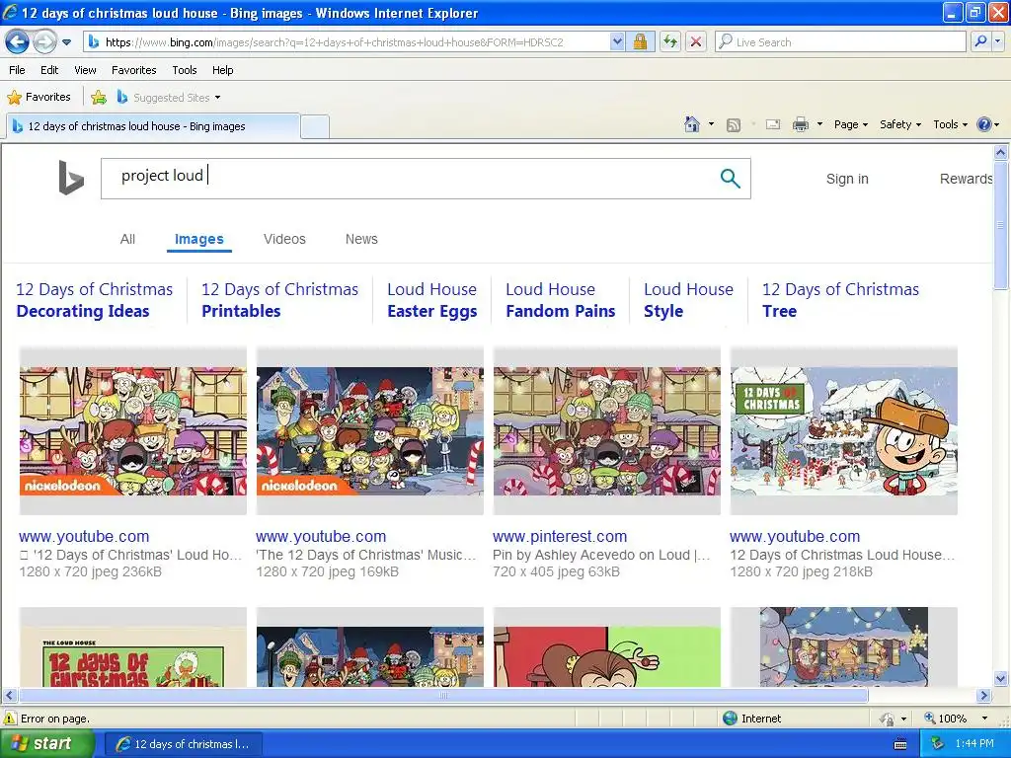Expand the address bar history dropdown
The height and width of the screenshot is (758, 1011).
(x=617, y=42)
